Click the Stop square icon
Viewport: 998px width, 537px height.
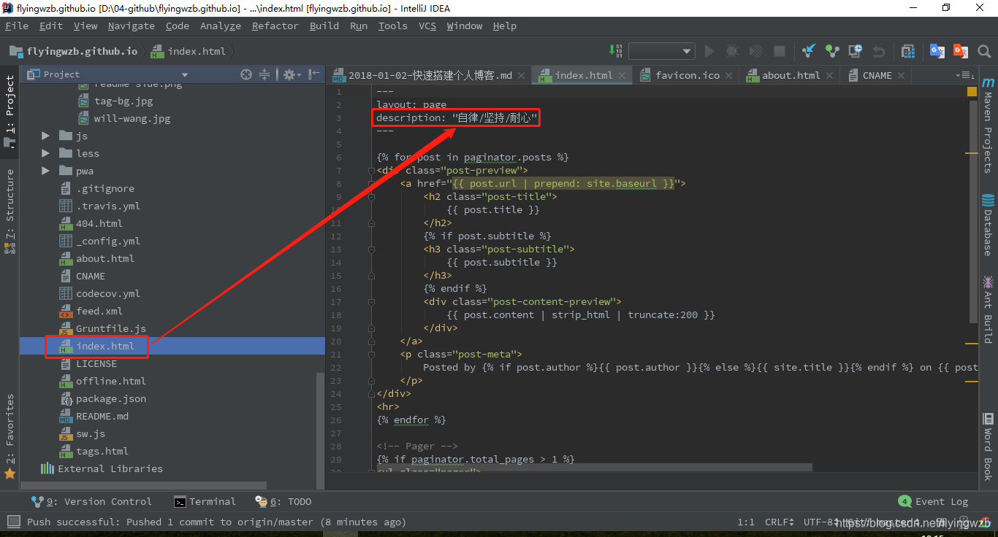coord(780,51)
